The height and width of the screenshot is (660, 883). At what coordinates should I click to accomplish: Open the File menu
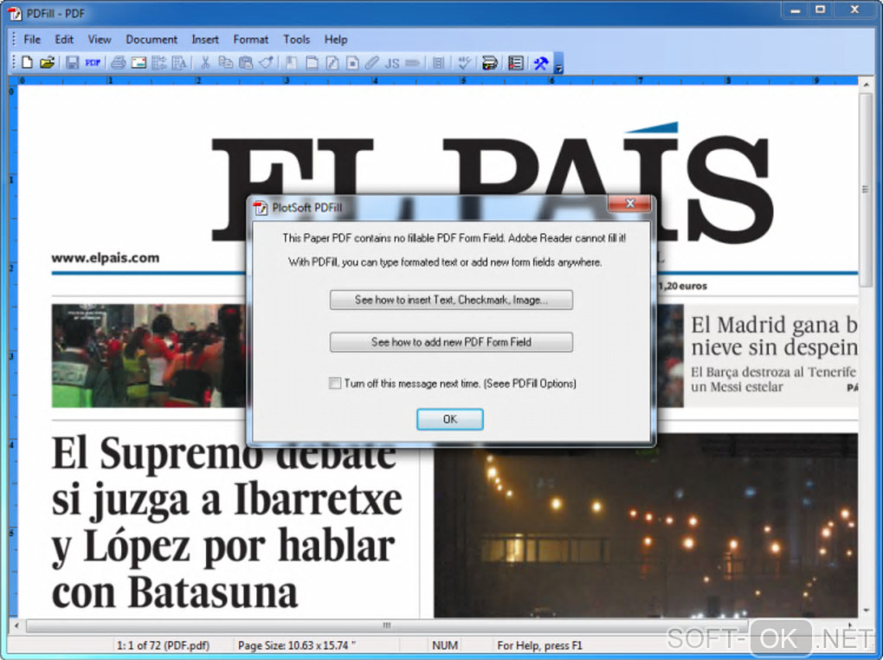tap(31, 40)
